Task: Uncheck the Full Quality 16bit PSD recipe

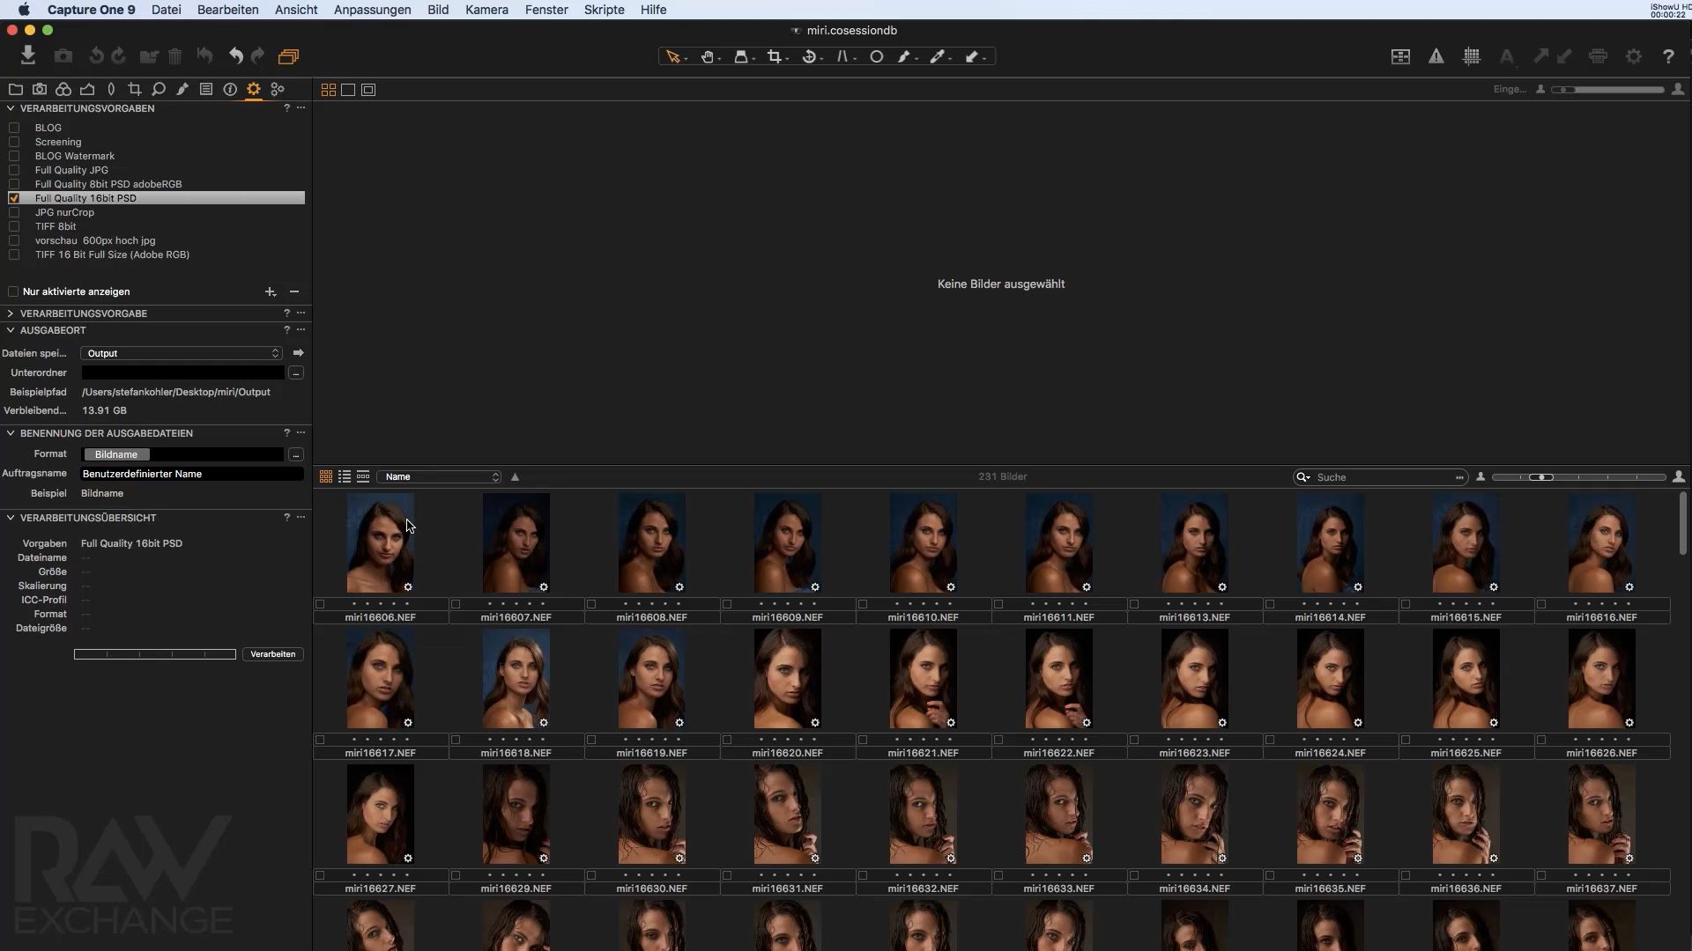Action: coord(14,198)
